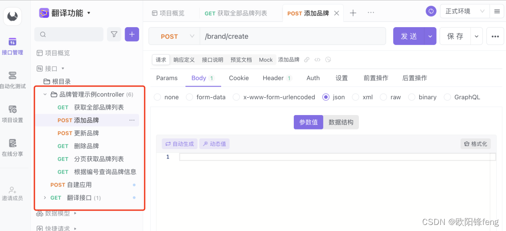Switch to 响应定义 view

tap(184, 59)
